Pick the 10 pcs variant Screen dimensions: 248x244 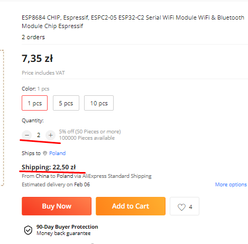(99, 103)
